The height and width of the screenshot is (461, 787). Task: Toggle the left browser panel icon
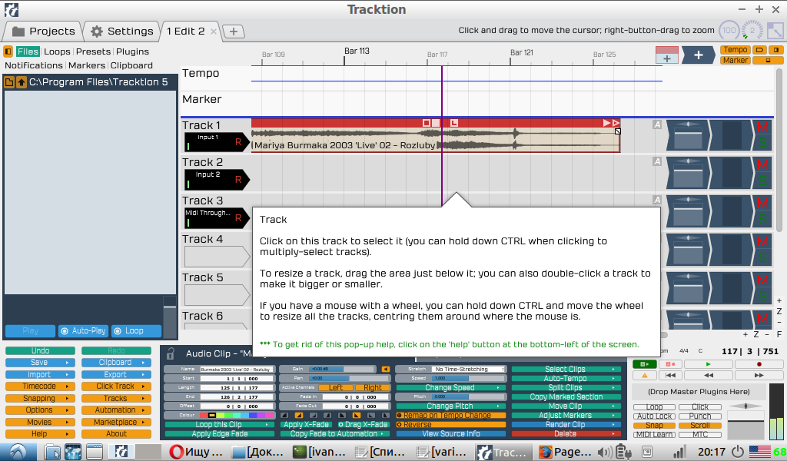tap(8, 51)
